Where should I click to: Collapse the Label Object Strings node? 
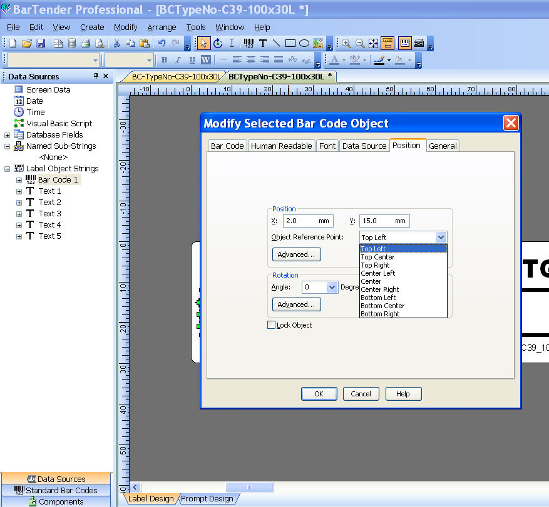pyautogui.click(x=7, y=169)
